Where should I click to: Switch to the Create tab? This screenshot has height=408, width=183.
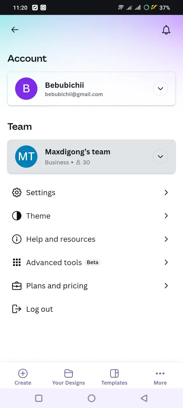click(23, 377)
